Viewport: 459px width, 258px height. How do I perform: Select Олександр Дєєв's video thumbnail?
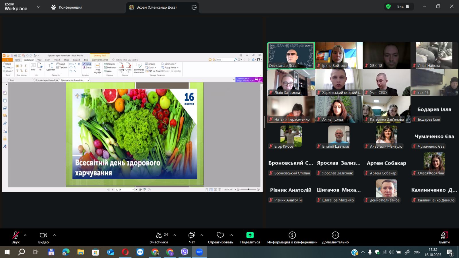291,56
